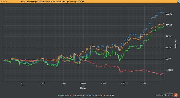Viewport: 180px width, 98px height.
Task: Toggle the Net Won legend entry
Action: 64,96
